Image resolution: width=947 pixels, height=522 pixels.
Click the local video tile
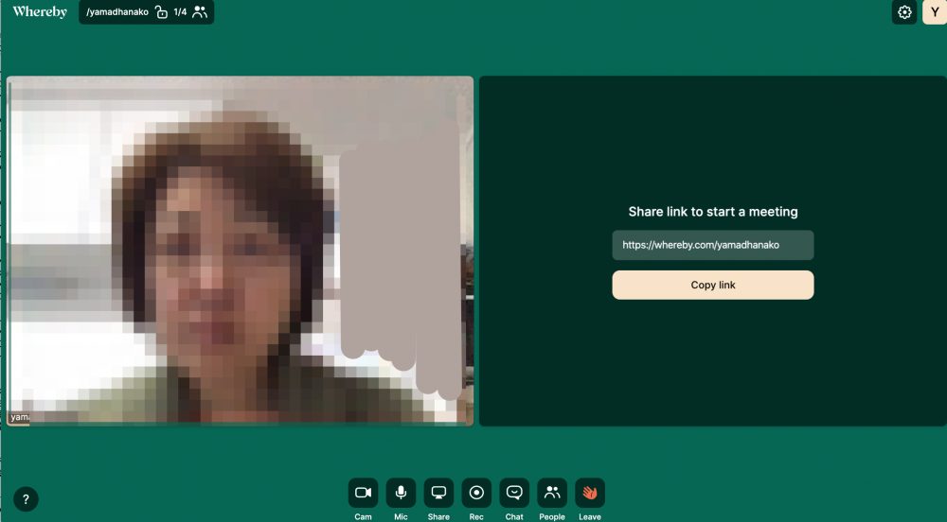click(240, 251)
